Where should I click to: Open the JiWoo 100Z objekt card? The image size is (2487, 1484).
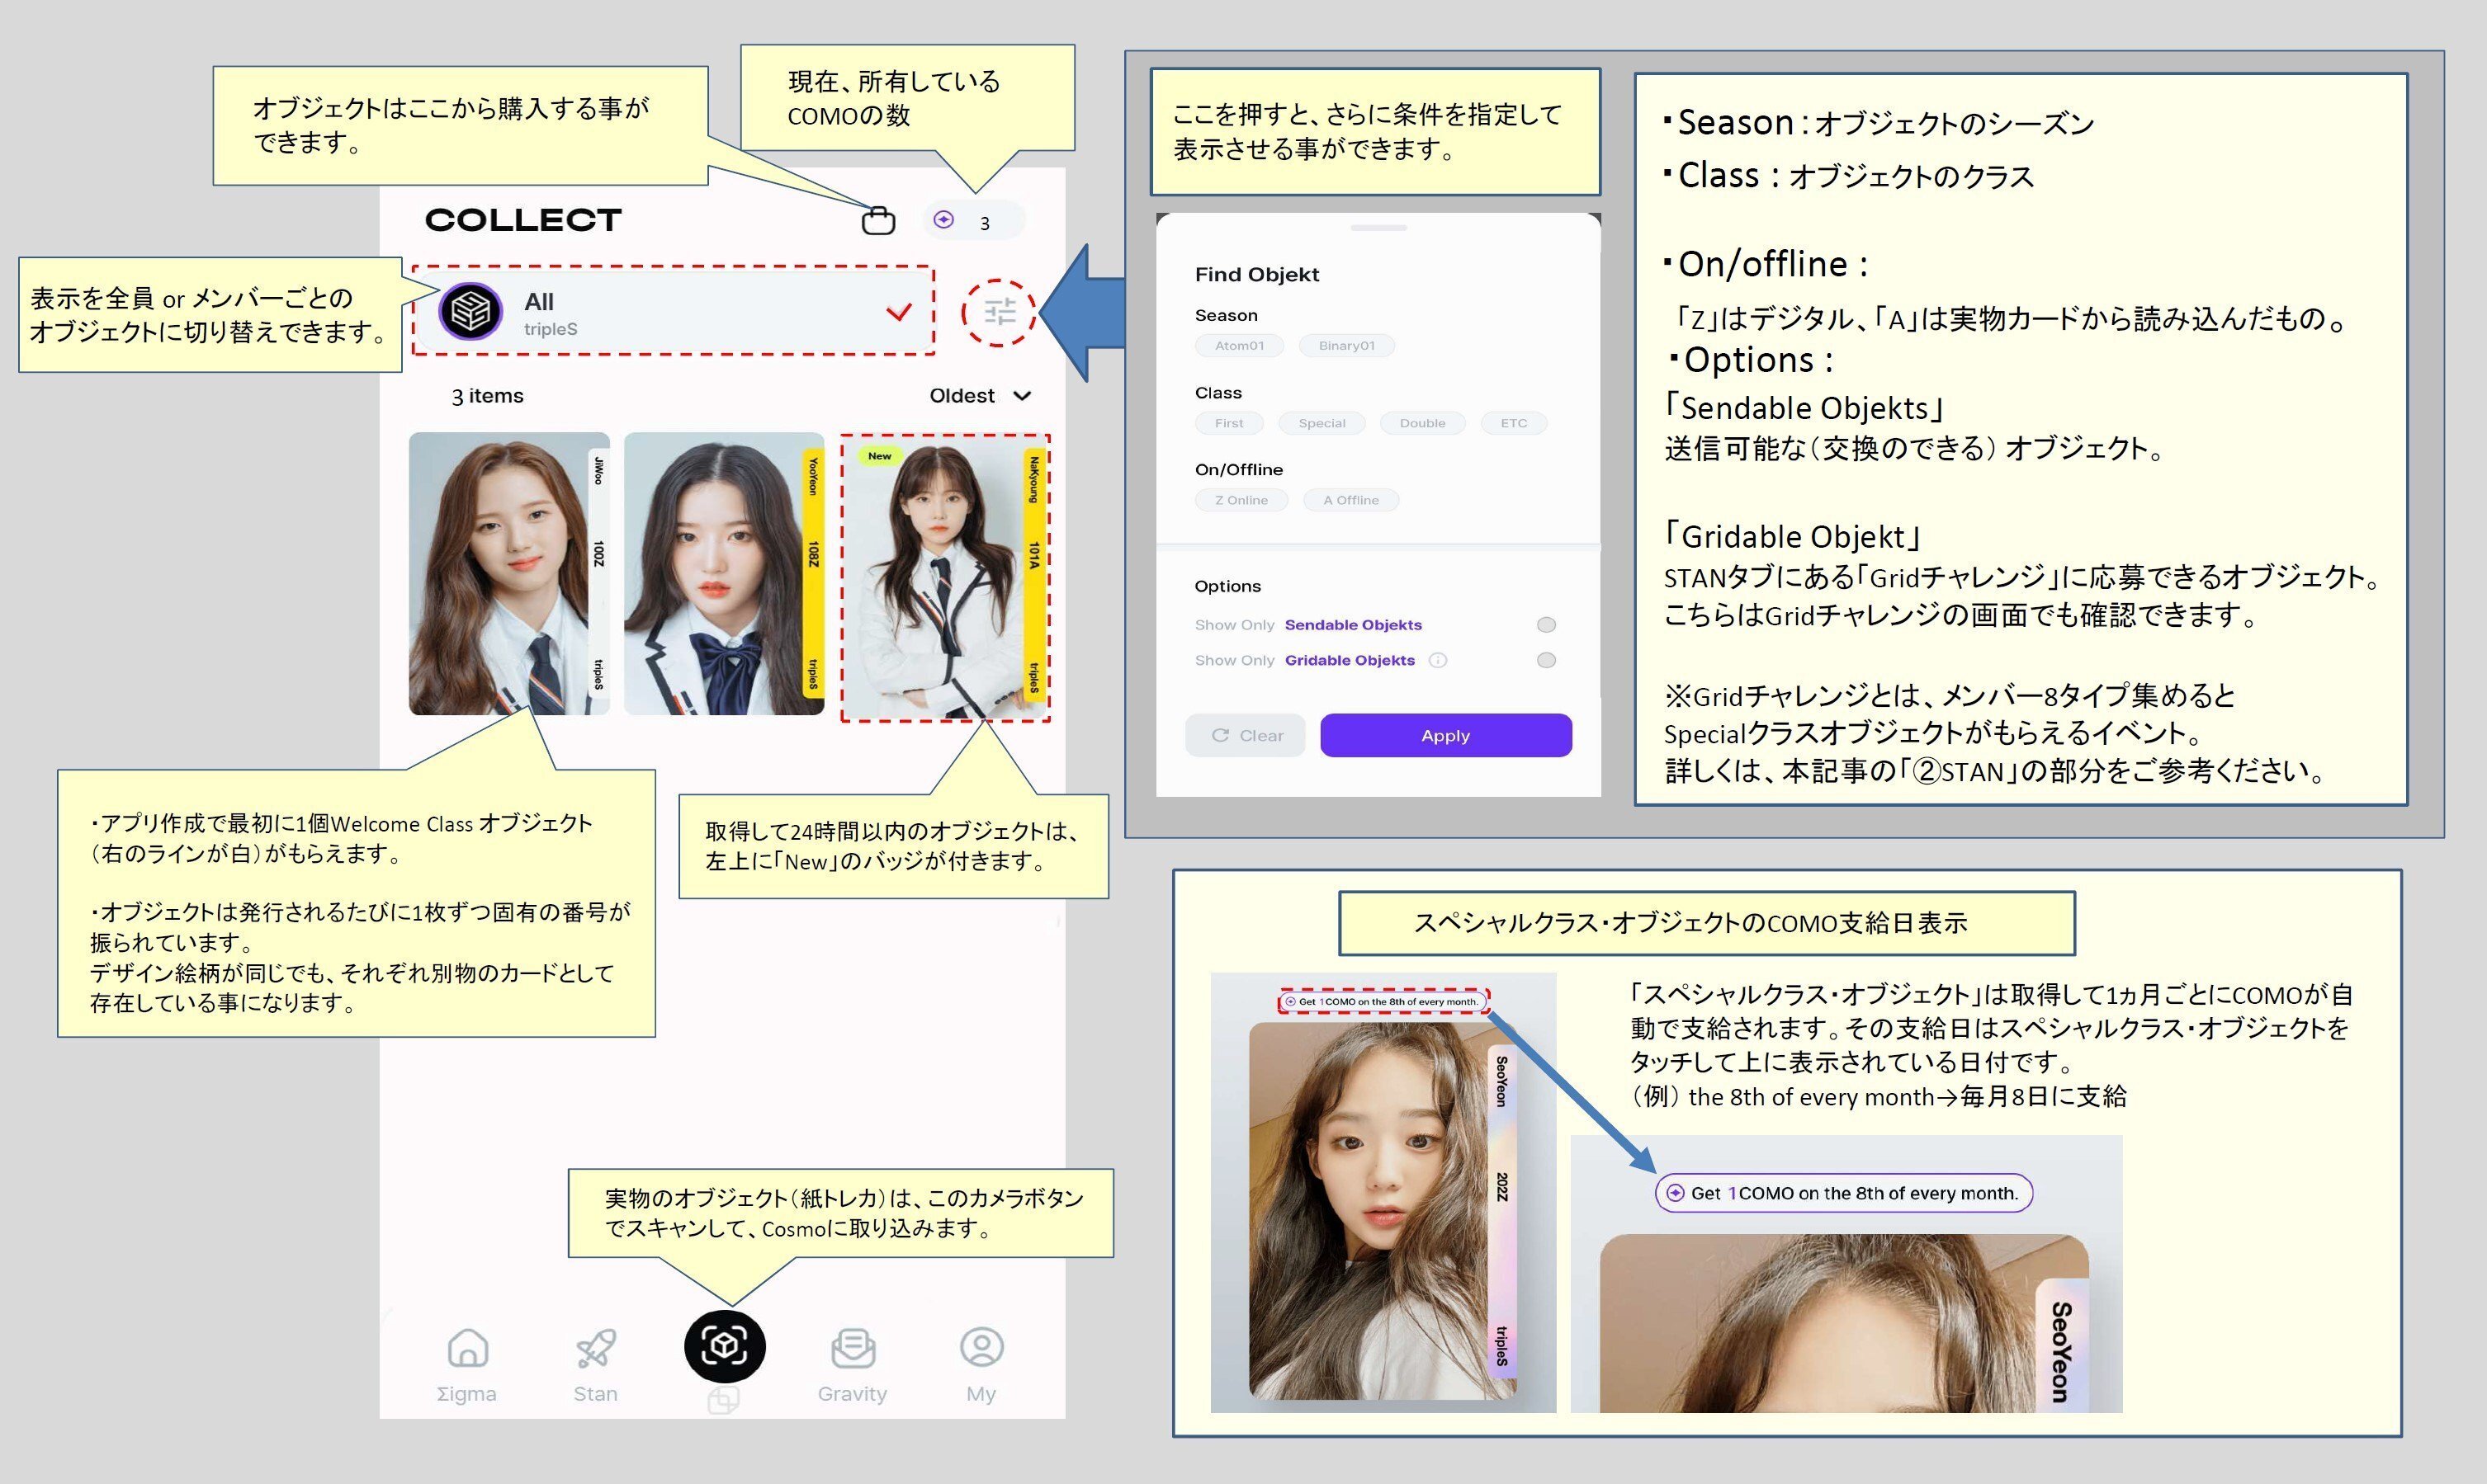(x=509, y=574)
